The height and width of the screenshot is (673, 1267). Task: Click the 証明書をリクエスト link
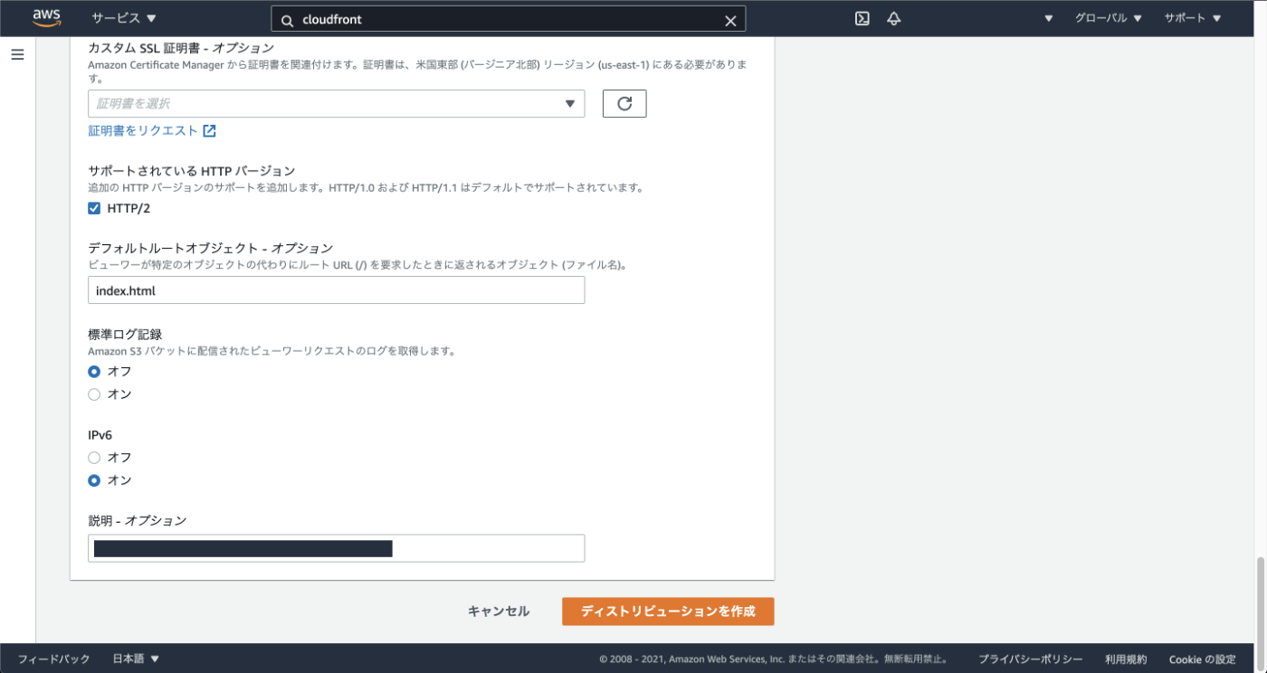click(152, 131)
